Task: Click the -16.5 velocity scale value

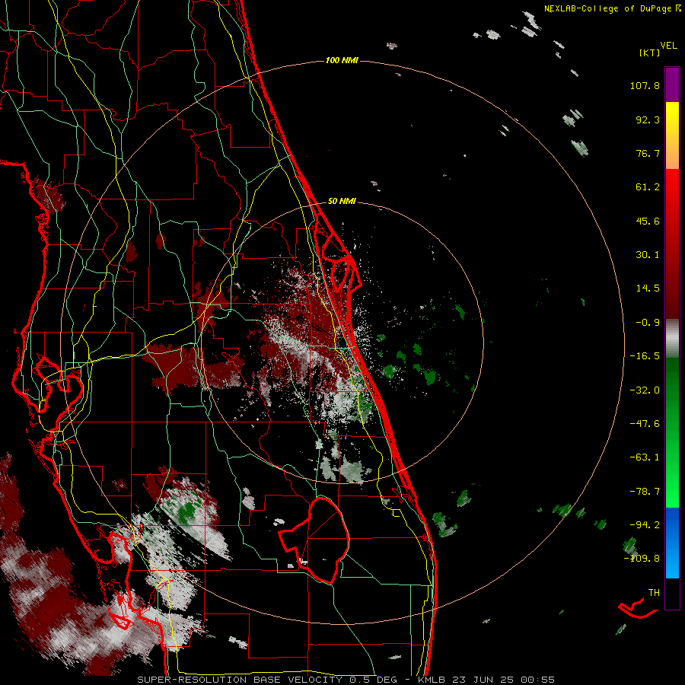Action: tap(645, 356)
